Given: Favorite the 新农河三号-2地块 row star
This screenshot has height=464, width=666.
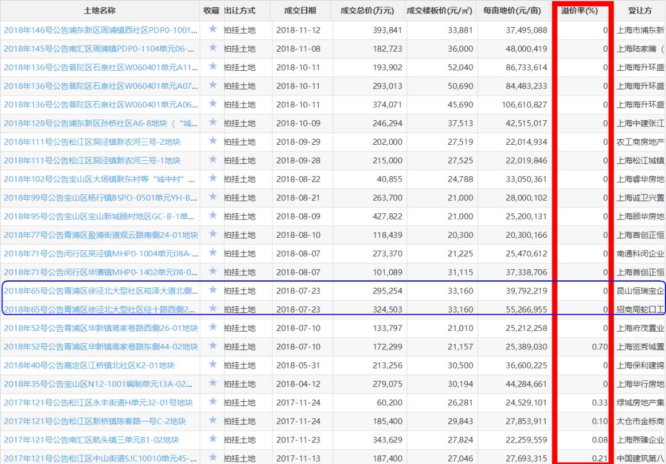Looking at the screenshot, I should pyautogui.click(x=213, y=140).
